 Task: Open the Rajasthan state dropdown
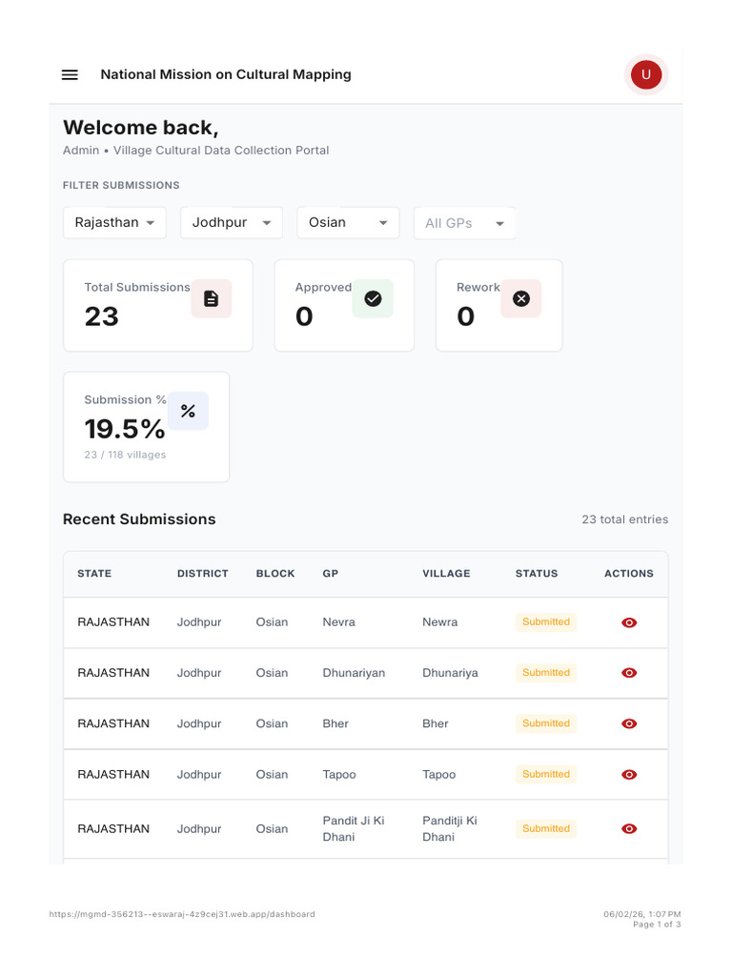pos(114,223)
